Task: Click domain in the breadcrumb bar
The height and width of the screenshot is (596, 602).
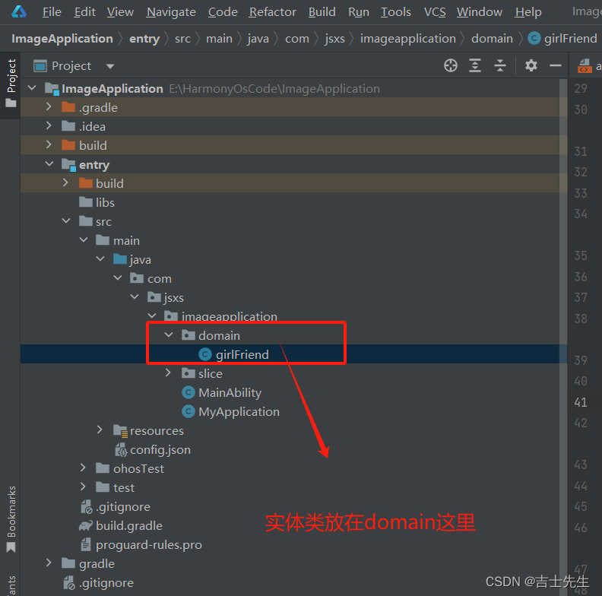Action: click(x=492, y=39)
